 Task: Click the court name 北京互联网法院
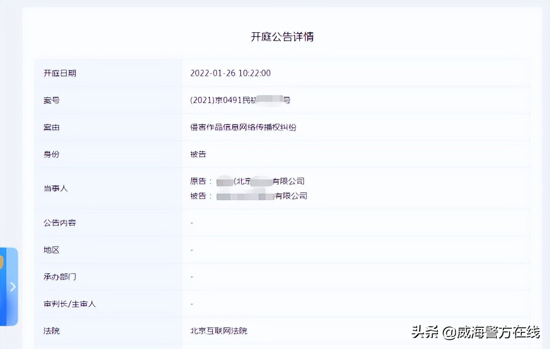[x=218, y=331]
